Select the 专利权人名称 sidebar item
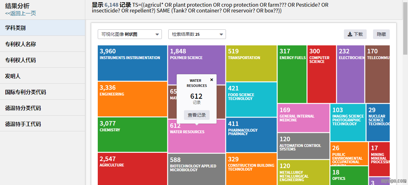This screenshot has width=408, height=185. coord(43,44)
